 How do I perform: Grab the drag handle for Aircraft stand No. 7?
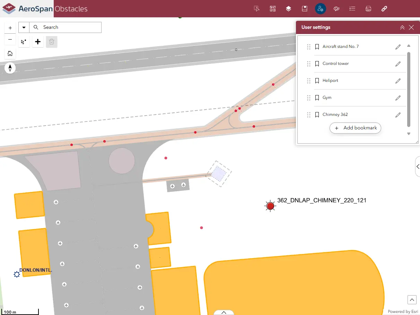click(309, 47)
